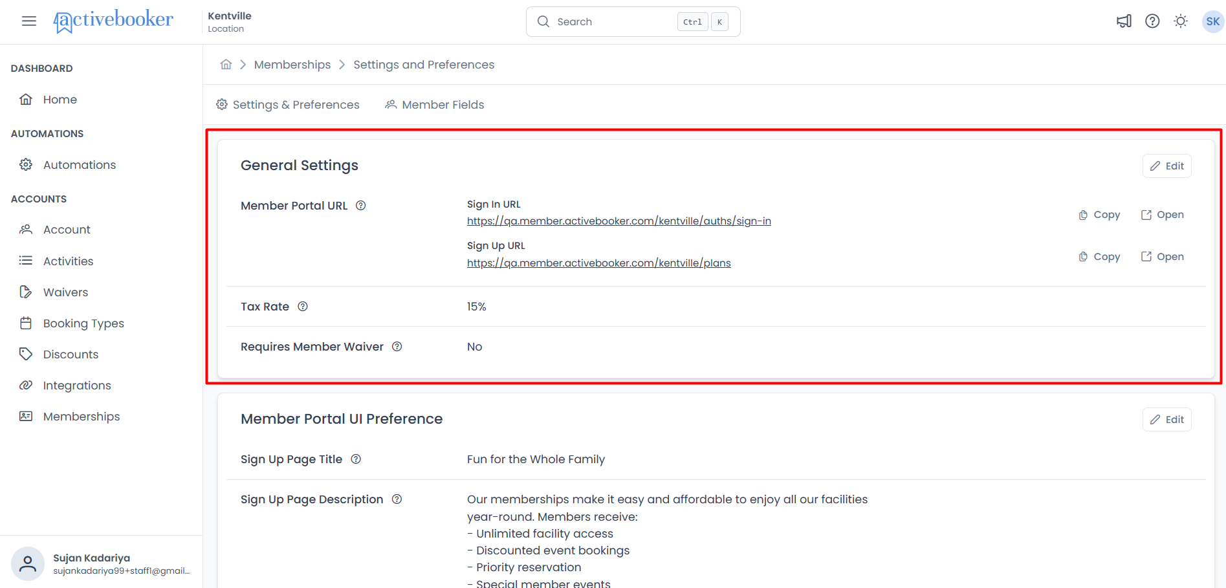Focus the Search field
Screen dimensions: 1226x588
pos(633,21)
